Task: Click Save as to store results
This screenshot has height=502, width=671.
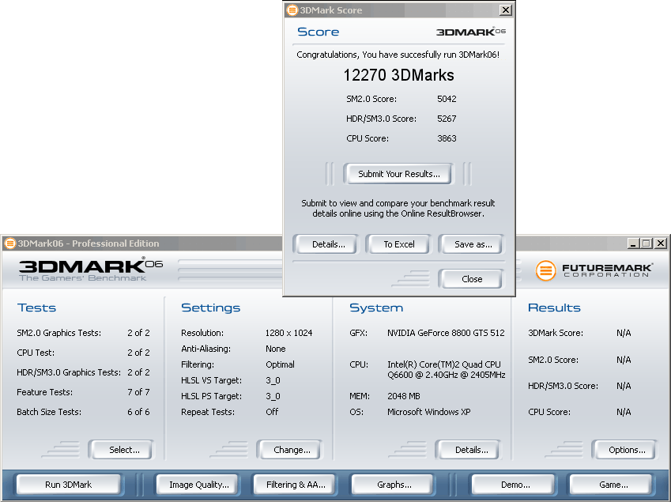Action: [473, 244]
